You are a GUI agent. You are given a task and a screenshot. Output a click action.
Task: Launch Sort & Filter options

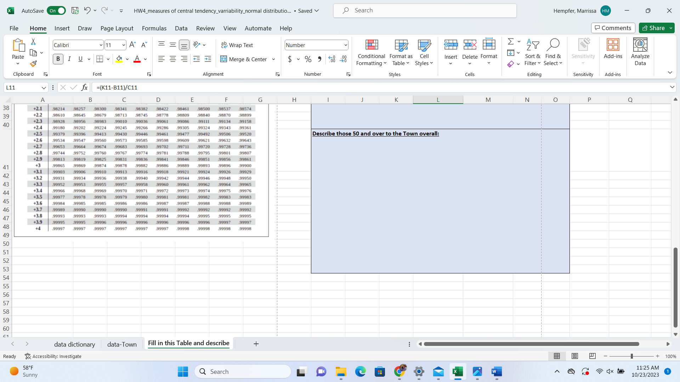pos(533,52)
